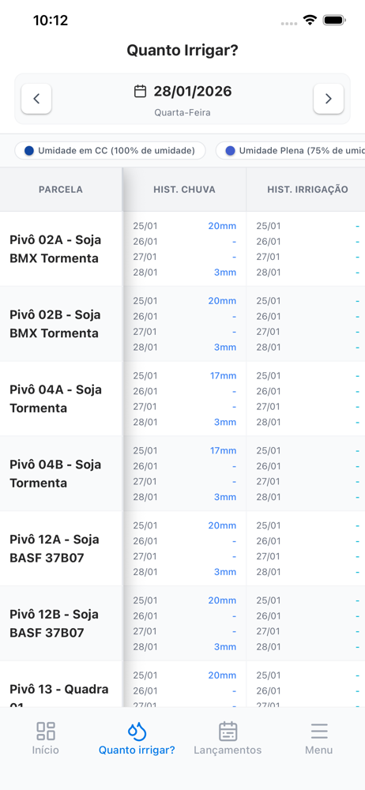Tap the Wi-Fi status icon
The image size is (365, 790).
pyautogui.click(x=310, y=21)
